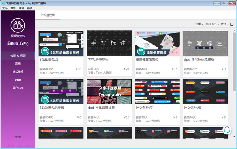Open the 文件 menu
The width and height of the screenshot is (237, 149).
[x=5, y=8]
